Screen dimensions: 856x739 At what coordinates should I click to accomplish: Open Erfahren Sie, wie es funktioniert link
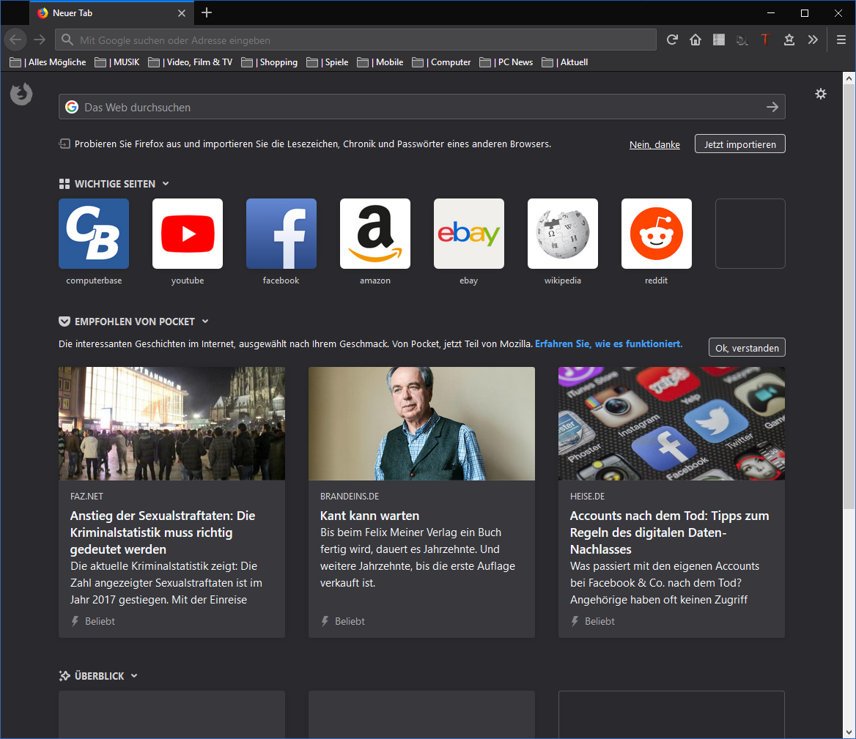pos(609,343)
